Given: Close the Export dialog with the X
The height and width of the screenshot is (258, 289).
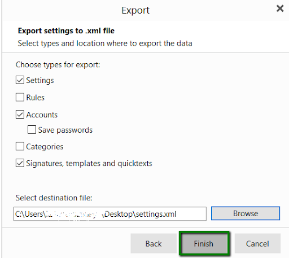Looking at the screenshot, I should (280, 8).
